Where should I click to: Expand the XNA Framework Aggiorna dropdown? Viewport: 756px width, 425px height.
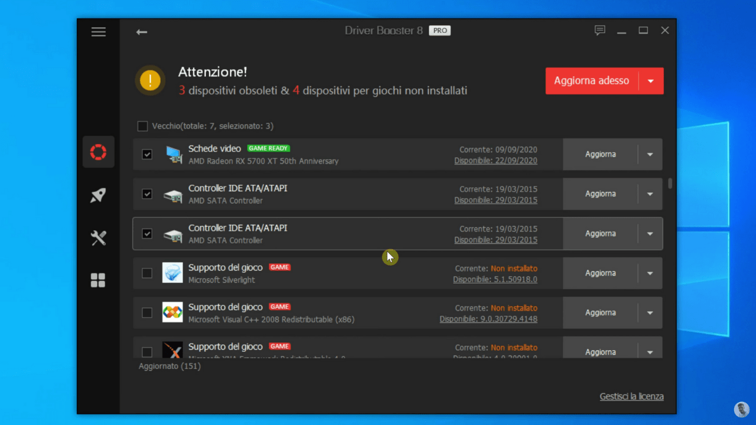[x=650, y=352]
